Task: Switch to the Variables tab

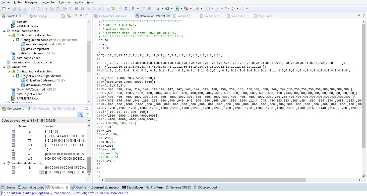Action: pyautogui.click(x=41, y=109)
